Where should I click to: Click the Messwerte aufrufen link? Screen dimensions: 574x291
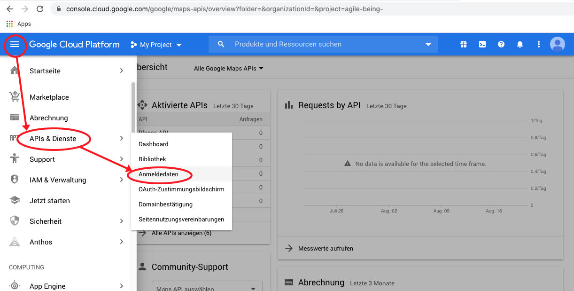pyautogui.click(x=326, y=248)
